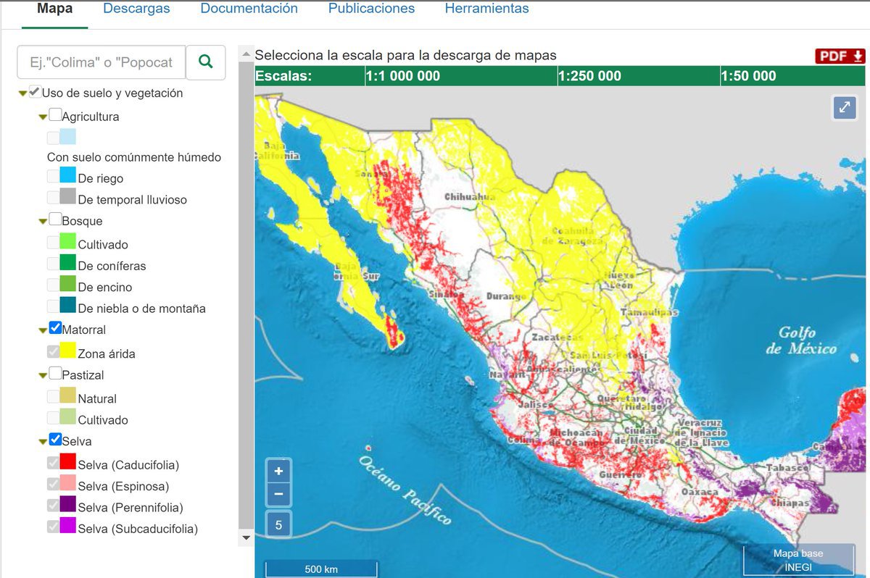Click the green magnifier search button

click(x=206, y=62)
